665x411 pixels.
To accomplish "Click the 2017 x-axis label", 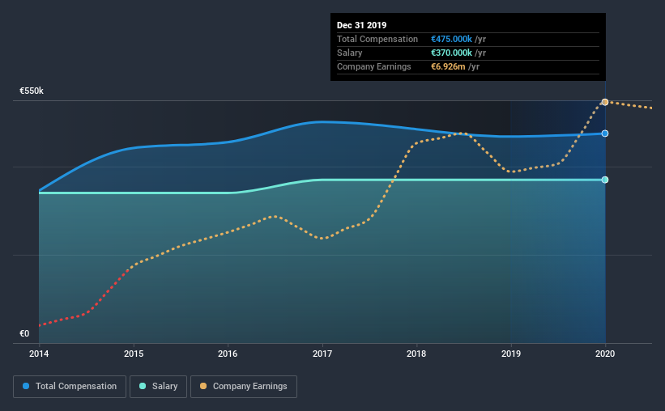I will [322, 354].
